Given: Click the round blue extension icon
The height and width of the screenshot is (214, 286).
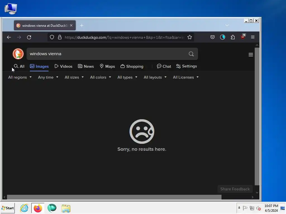Looking at the screenshot, I should [223, 37].
